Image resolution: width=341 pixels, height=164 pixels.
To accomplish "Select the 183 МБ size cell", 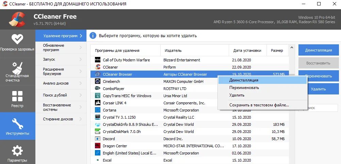I will [279, 124].
